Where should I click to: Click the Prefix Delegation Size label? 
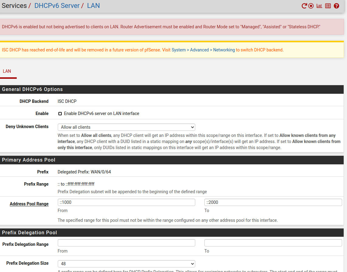coord(27,263)
